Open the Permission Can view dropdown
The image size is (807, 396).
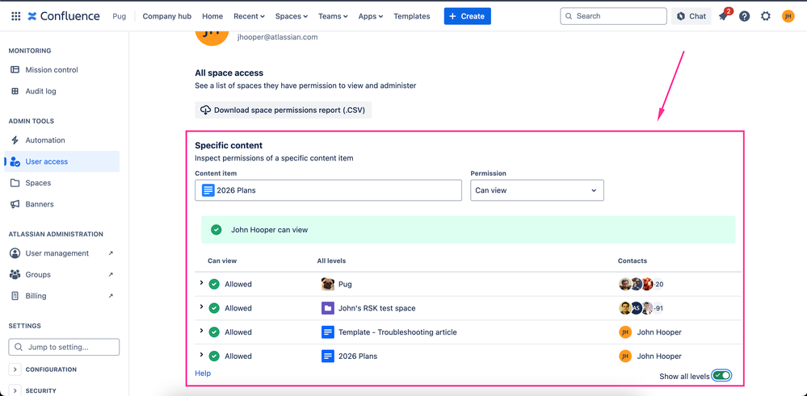coord(537,190)
